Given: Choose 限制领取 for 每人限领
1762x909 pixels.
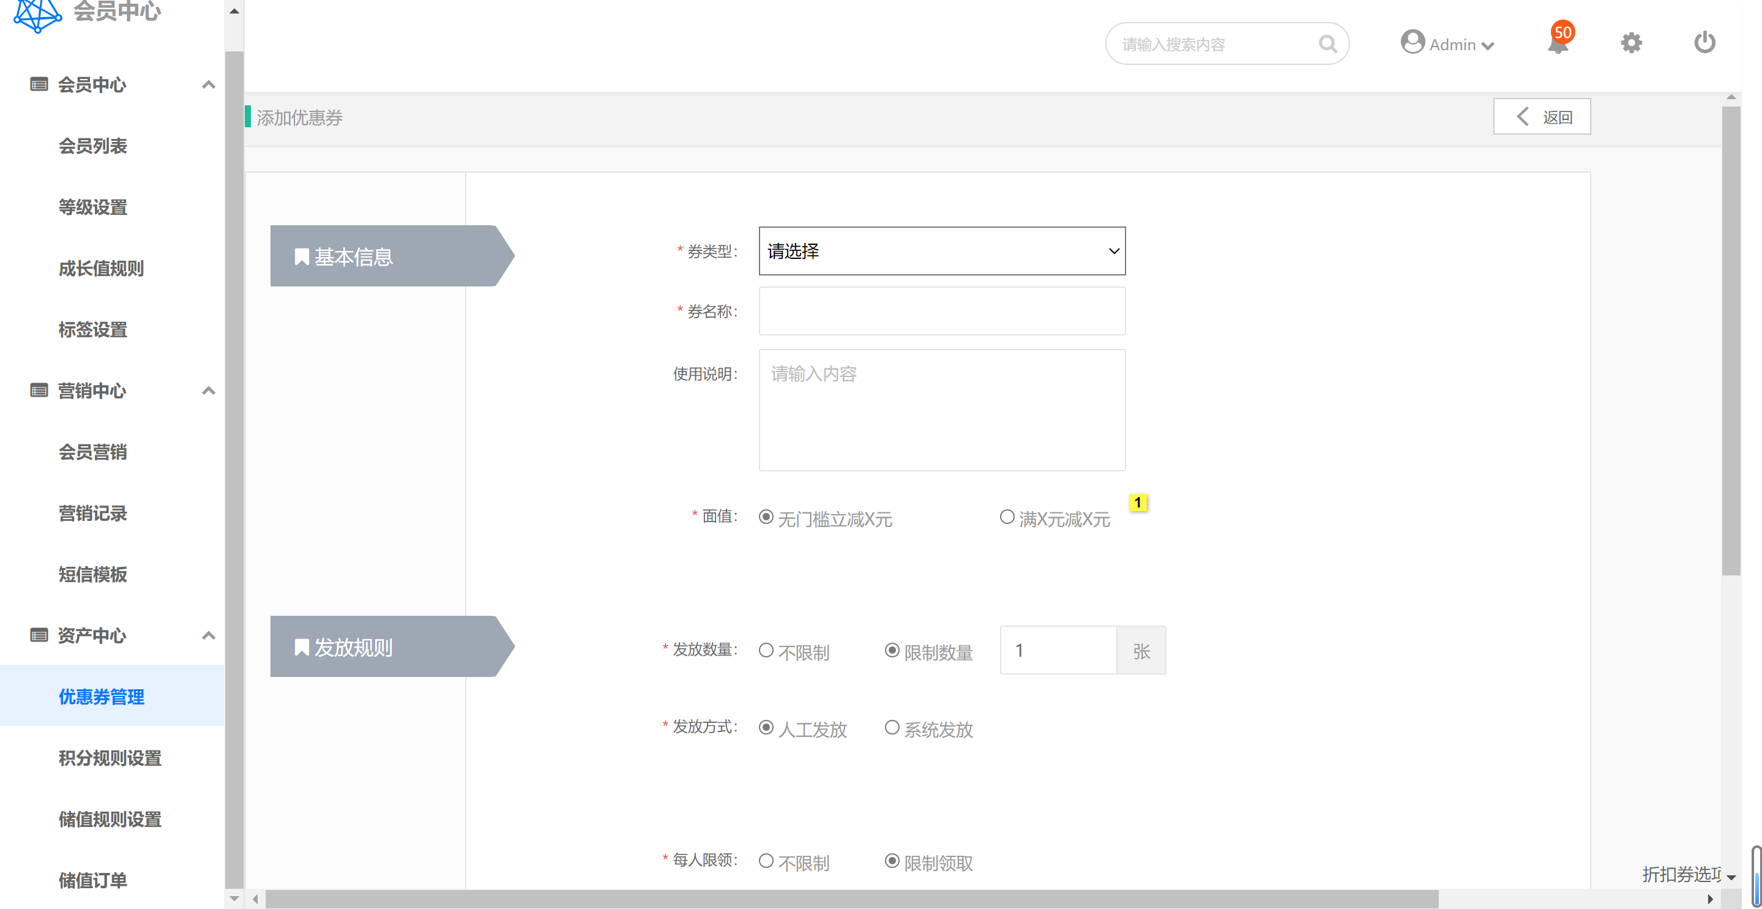Looking at the screenshot, I should [892, 861].
